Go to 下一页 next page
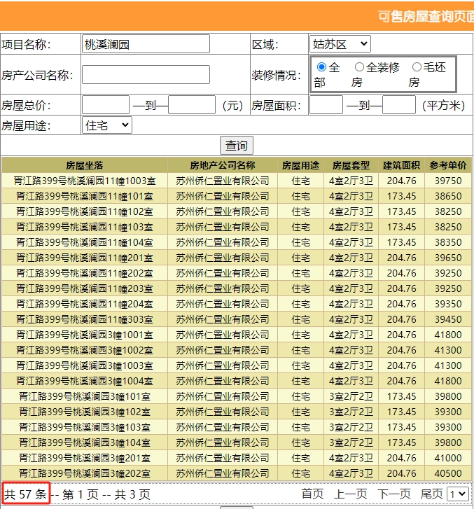This screenshot has width=474, height=509. 394,494
